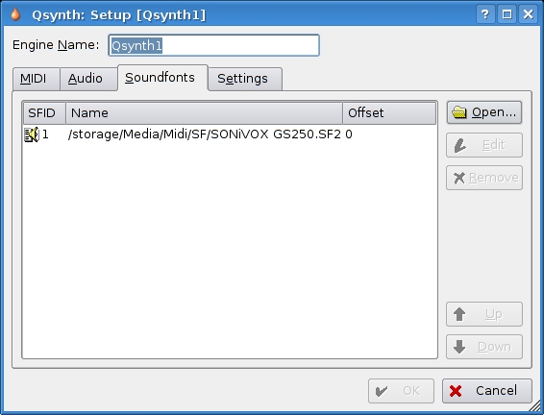Click the X icon on Remove button
This screenshot has width=544, height=415.
tap(459, 178)
